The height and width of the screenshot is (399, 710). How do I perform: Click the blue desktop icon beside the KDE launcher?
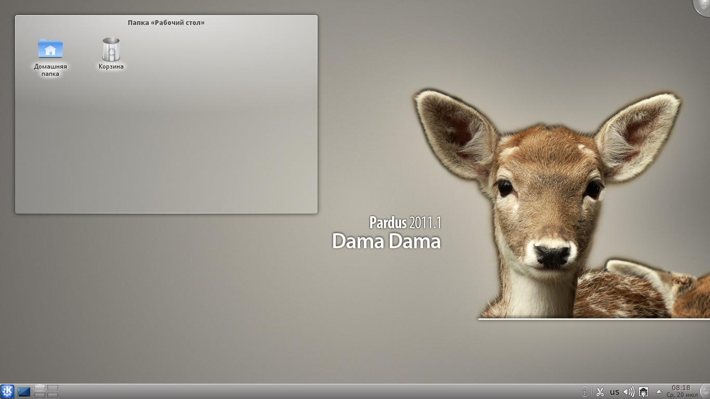pyautogui.click(x=24, y=392)
